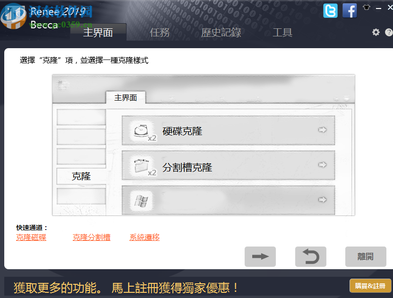Open the help question mark icon
Image resolution: width=393 pixels, height=298 pixels.
pos(389,32)
